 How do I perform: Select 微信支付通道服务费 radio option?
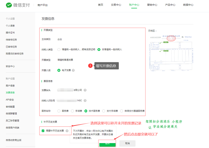(122, 111)
